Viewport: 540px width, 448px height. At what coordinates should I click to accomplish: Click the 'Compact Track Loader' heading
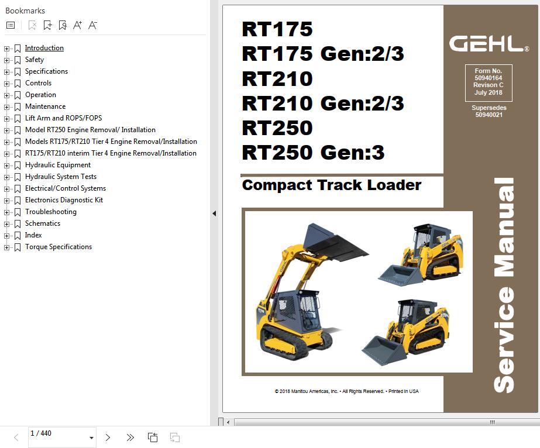coord(332,185)
